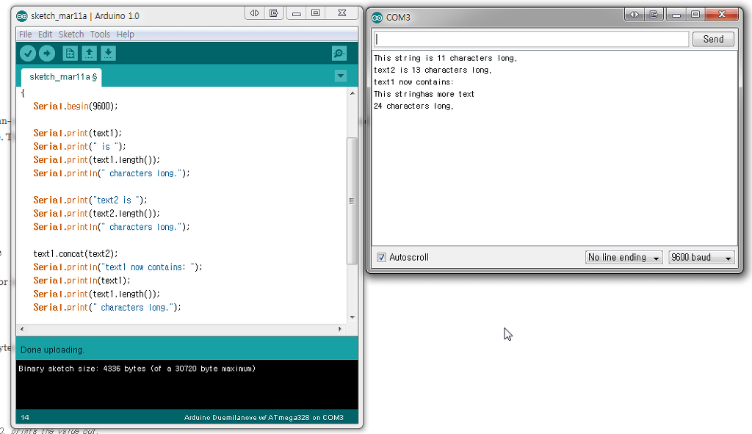
Task: Open the Tools menu
Action: point(100,34)
